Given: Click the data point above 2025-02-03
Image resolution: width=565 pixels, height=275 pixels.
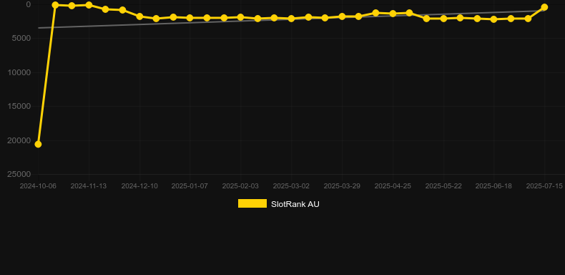Looking at the screenshot, I should 240,17.
